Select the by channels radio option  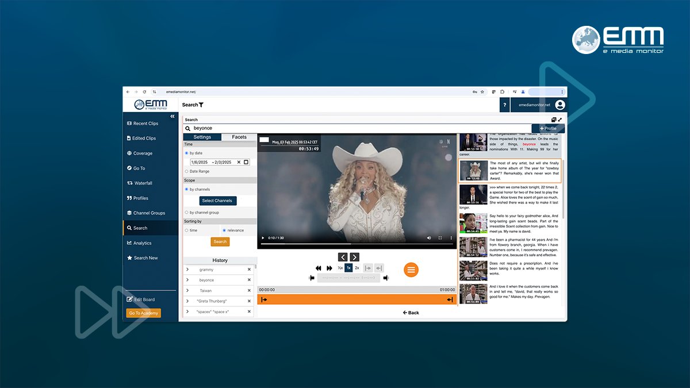coord(186,189)
